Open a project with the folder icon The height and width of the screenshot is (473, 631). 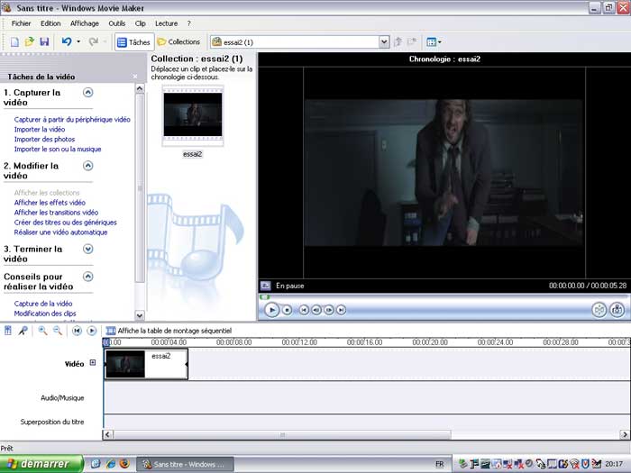(29, 41)
